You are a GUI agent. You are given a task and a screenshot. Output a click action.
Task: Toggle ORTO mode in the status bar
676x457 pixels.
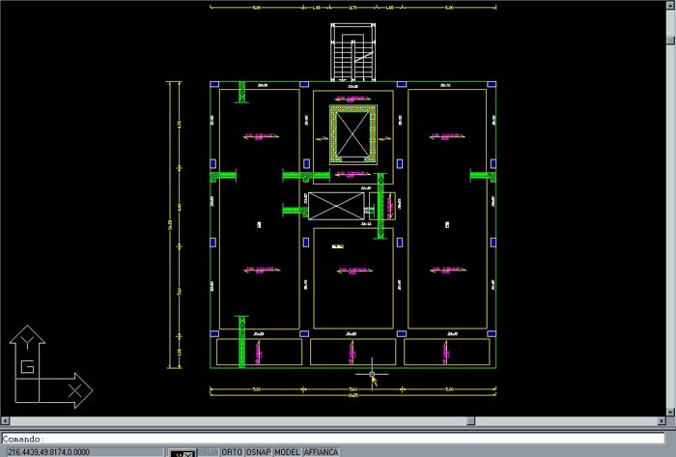(232, 451)
